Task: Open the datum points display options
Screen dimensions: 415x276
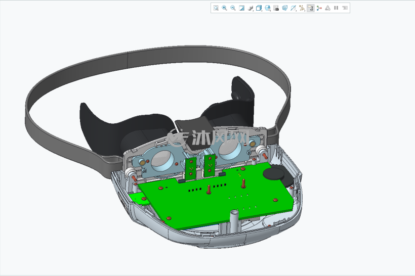Action: 302,8
